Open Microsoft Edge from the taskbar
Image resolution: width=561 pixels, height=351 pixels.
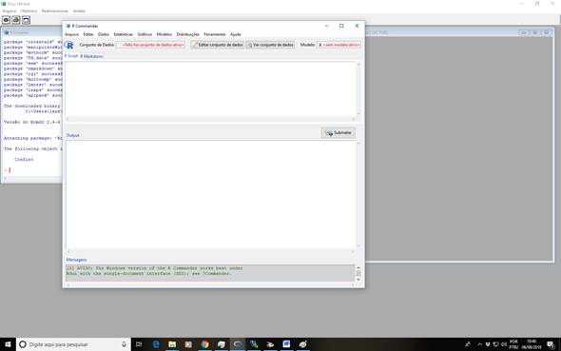pos(156,344)
